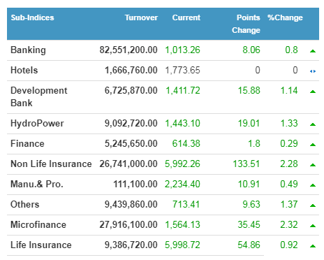Image resolution: width=324 pixels, height=260 pixels.
Task: Click Manu.& Pro. current value 2,234.40
Action: tap(182, 184)
